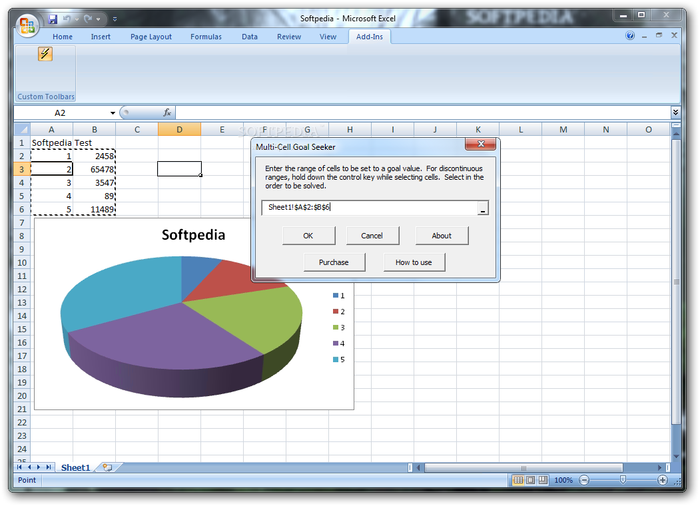The image size is (700, 506).
Task: Click the About button
Action: [x=442, y=236]
